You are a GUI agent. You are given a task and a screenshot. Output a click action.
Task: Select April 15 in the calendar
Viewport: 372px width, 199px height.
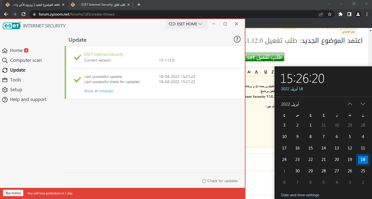point(310,148)
